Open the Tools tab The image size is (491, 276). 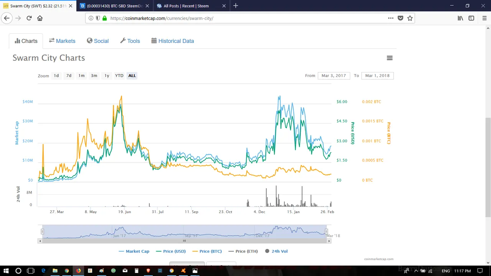coord(130,41)
